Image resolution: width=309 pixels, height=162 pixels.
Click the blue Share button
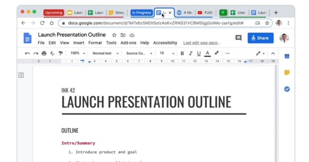pyautogui.click(x=260, y=38)
